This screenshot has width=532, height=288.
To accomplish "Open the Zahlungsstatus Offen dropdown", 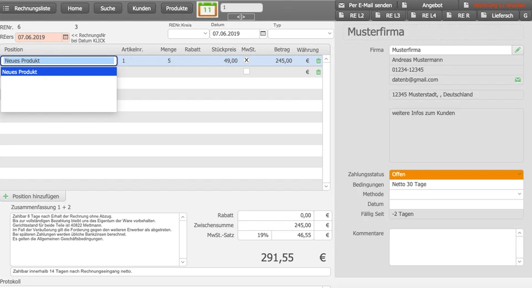I will point(456,174).
